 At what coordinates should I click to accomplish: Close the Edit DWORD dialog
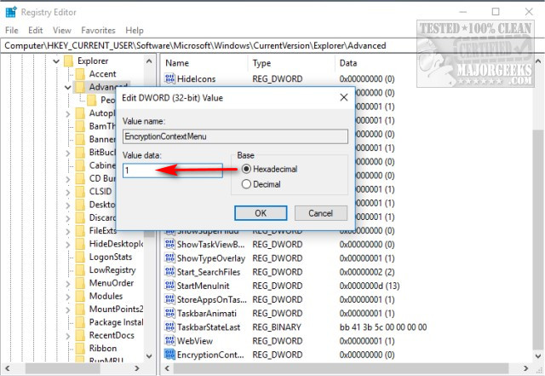click(344, 97)
